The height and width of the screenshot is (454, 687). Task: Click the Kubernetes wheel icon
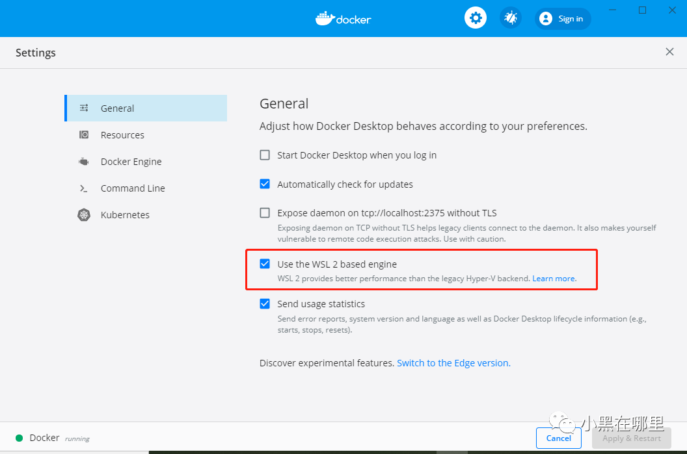(x=84, y=215)
